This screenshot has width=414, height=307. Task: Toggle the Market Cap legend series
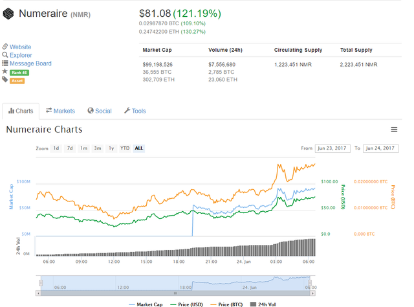(146, 304)
